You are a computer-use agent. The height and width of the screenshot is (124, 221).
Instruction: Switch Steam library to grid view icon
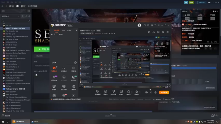pos(29,11)
